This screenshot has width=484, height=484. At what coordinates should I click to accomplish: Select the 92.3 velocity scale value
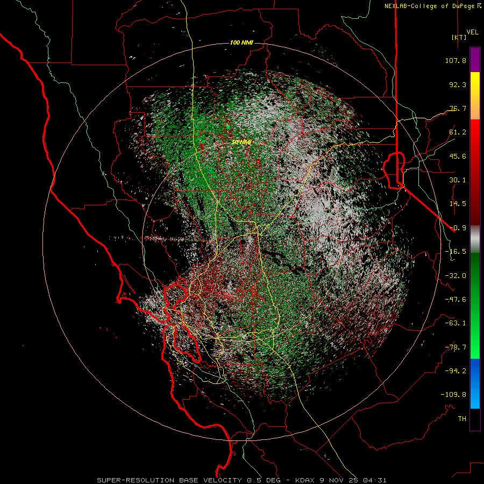pyautogui.click(x=458, y=84)
